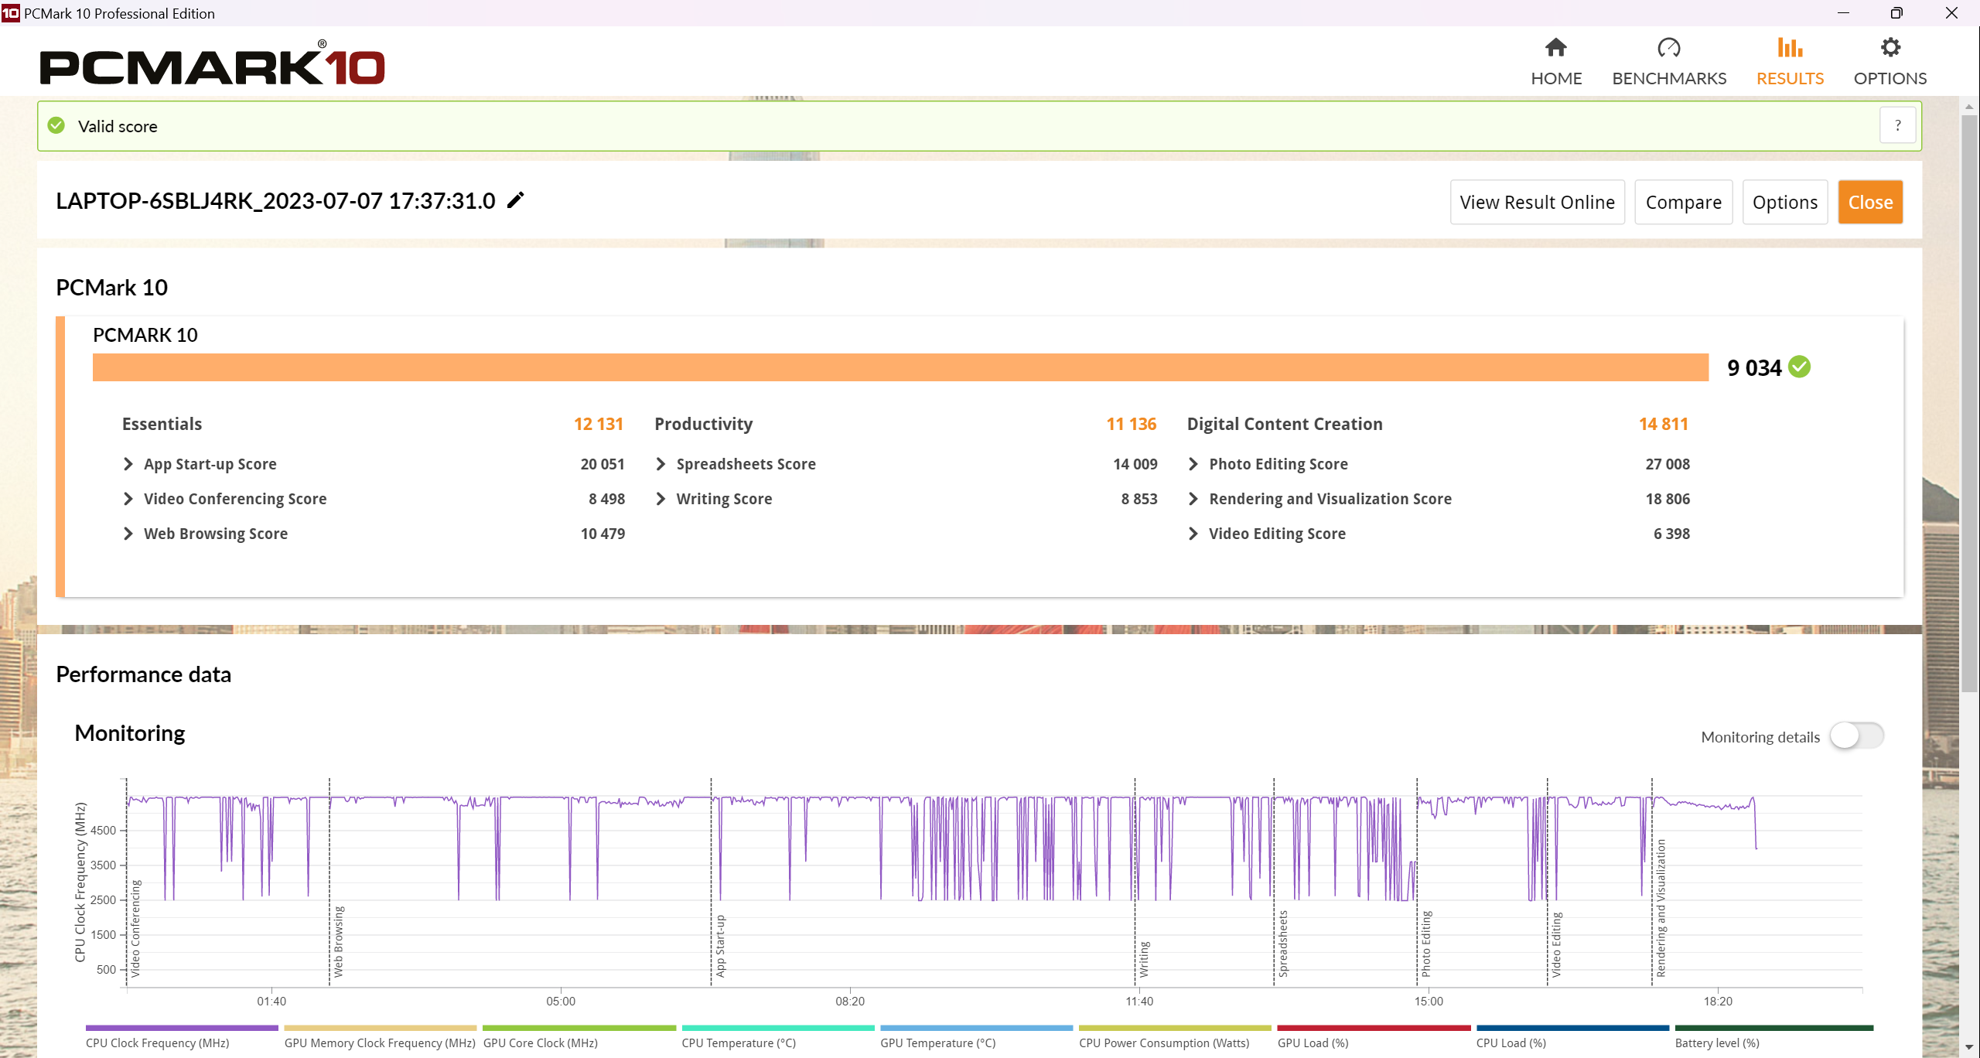Click the overall score 9 034
The width and height of the screenshot is (1980, 1058).
pos(1754,367)
